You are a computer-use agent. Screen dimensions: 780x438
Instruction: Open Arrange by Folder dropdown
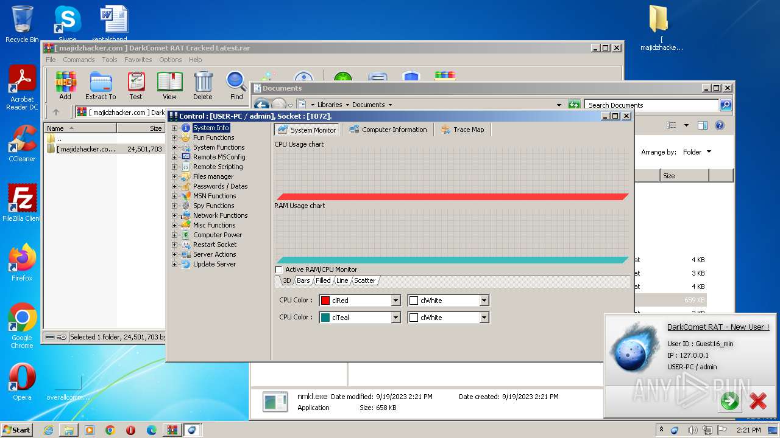[697, 152]
